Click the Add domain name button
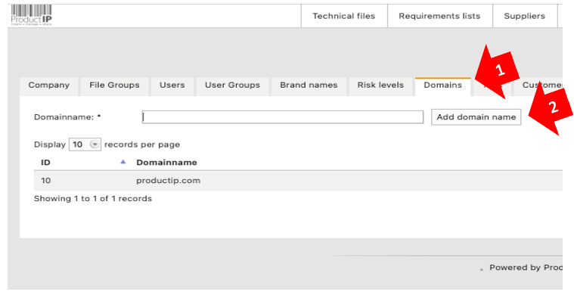The image size is (574, 292). click(476, 116)
